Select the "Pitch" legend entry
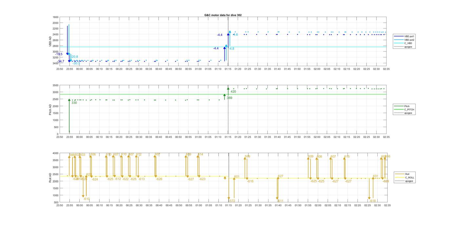The image size is (459, 227). tap(402, 106)
